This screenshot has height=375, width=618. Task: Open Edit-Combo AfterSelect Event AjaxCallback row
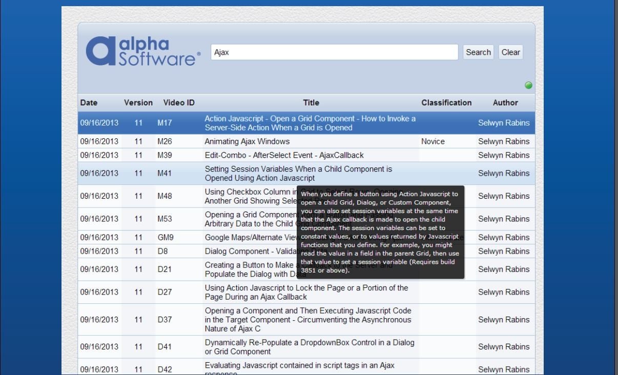pyautogui.click(x=284, y=155)
